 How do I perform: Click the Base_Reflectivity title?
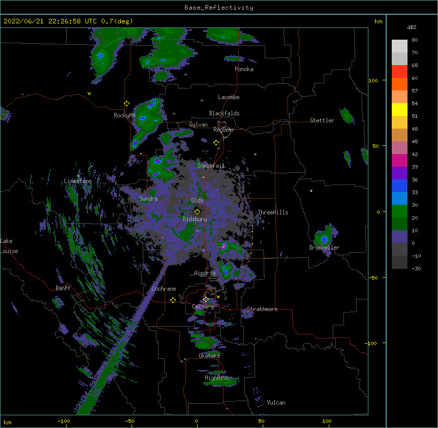point(219,8)
